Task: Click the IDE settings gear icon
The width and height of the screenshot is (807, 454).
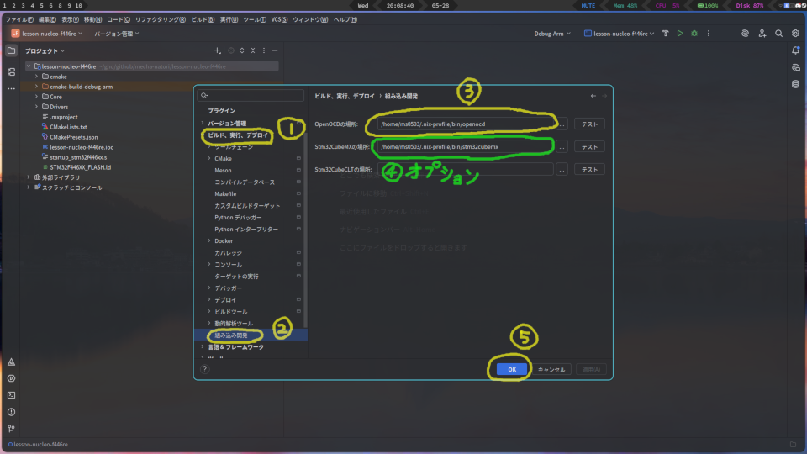Action: pyautogui.click(x=795, y=34)
